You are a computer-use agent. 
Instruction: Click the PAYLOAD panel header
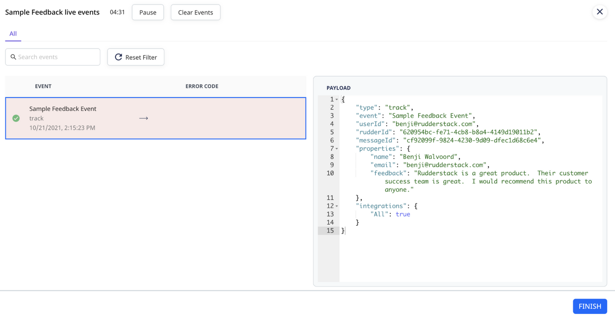coord(338,88)
